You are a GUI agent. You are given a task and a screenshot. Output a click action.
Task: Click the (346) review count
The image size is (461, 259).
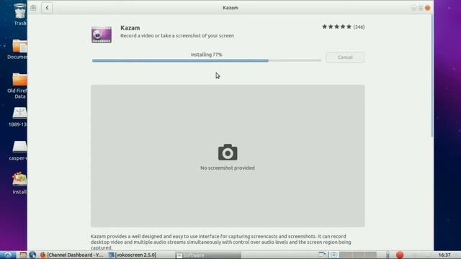(359, 27)
